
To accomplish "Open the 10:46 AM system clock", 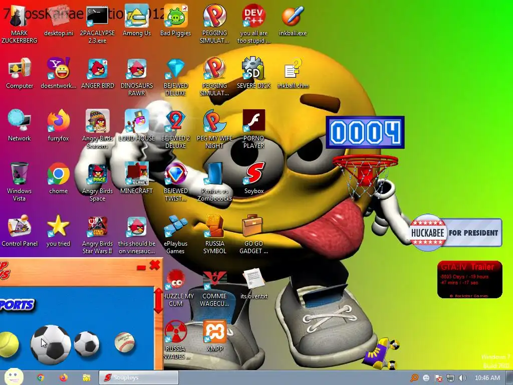I will point(487,378).
